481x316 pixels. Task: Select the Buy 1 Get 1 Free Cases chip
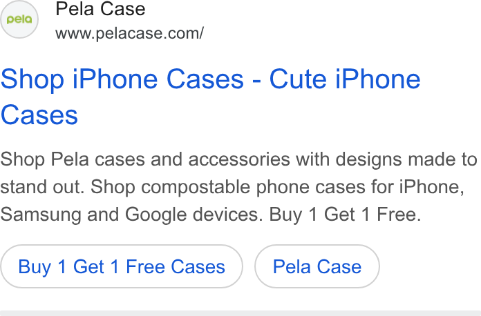(x=122, y=266)
